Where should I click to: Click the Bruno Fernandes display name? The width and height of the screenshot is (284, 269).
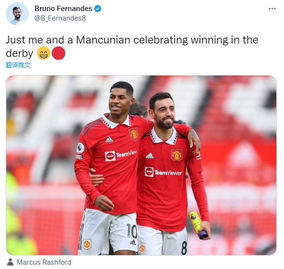pyautogui.click(x=63, y=9)
